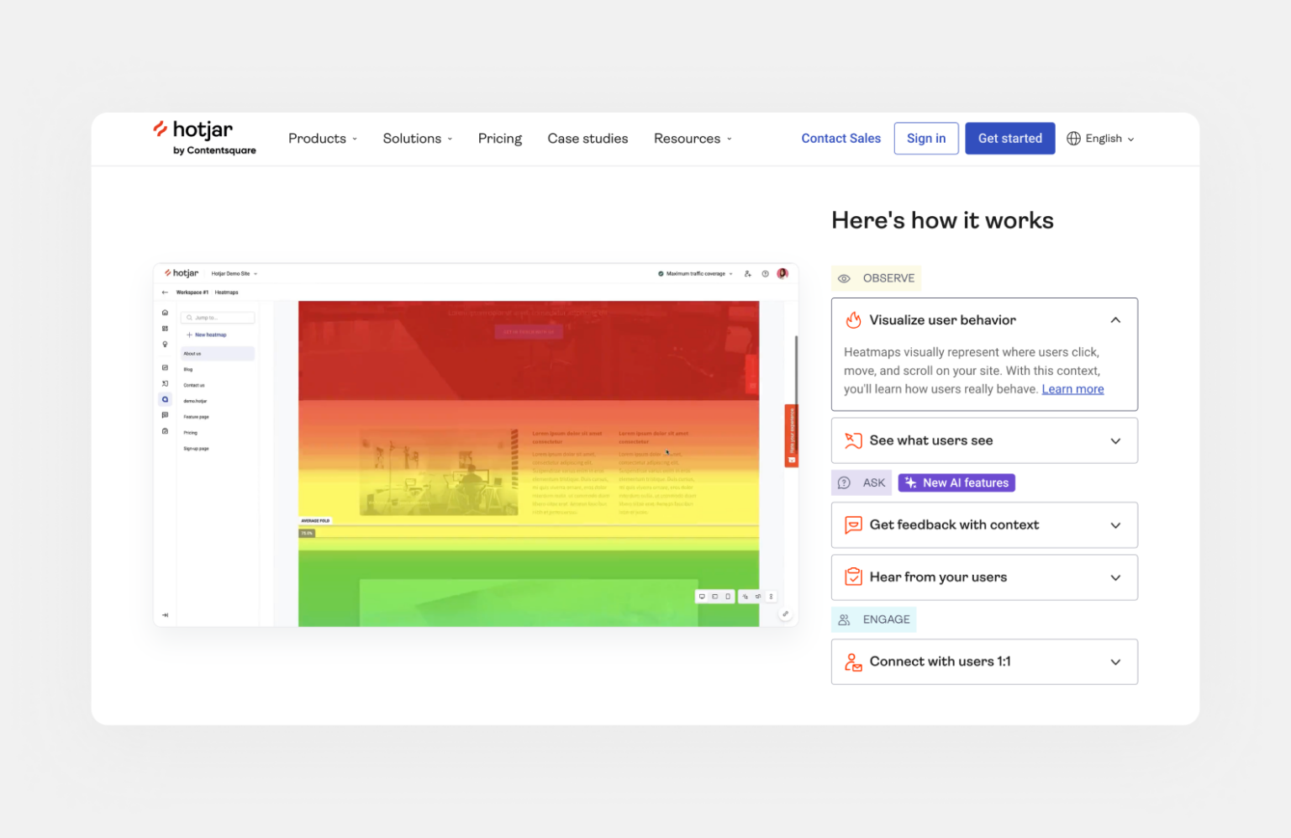Open the Learn more link about heatmaps
Image resolution: width=1291 pixels, height=838 pixels.
tap(1072, 389)
